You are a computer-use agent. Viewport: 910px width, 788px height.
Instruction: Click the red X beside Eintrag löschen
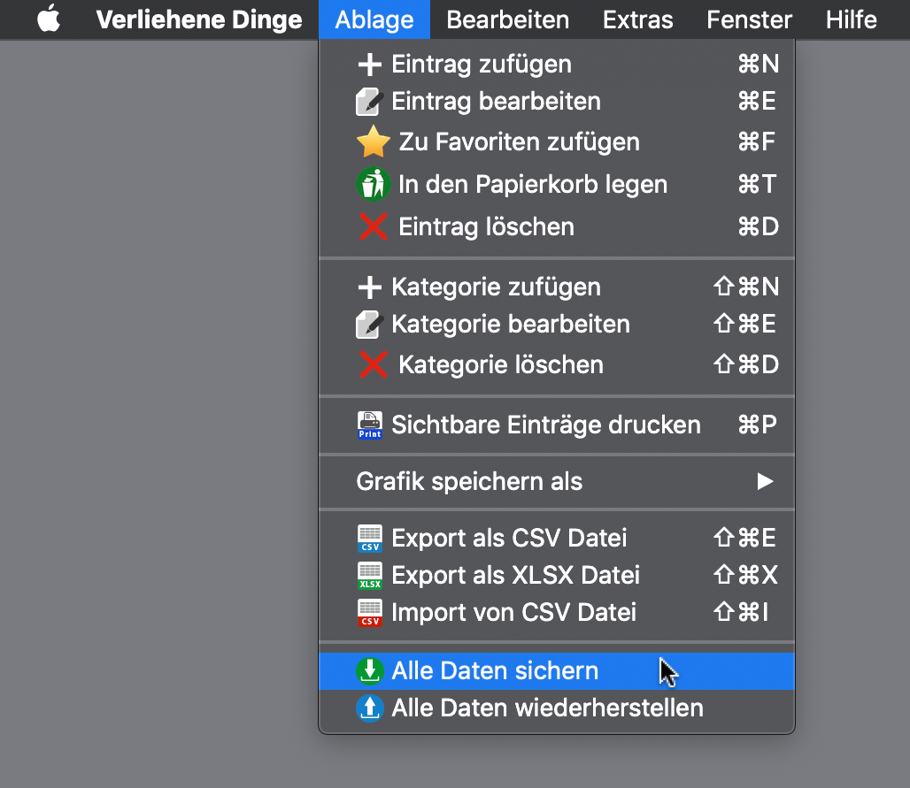tap(373, 226)
